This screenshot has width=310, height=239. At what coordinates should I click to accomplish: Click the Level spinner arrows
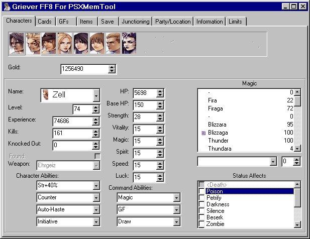tap(95, 109)
